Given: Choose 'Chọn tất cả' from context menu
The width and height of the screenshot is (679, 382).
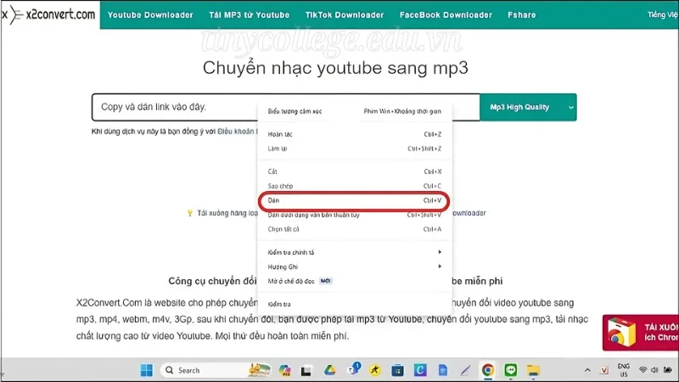Looking at the screenshot, I should (354, 229).
